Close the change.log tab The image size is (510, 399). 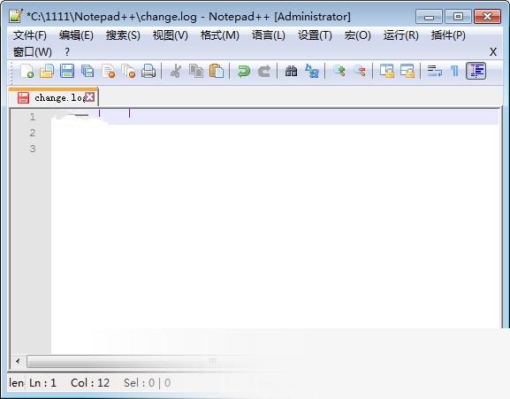pyautogui.click(x=90, y=97)
